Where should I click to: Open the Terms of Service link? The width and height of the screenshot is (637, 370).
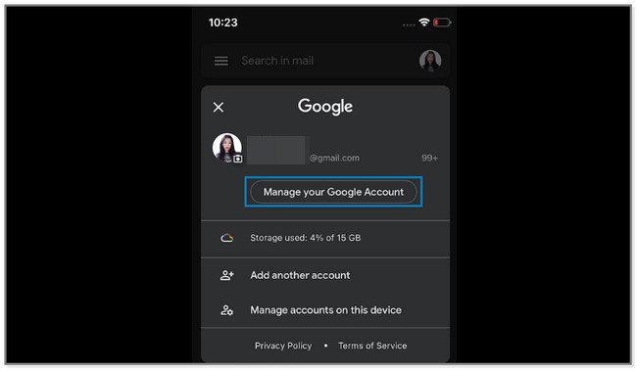(x=372, y=346)
